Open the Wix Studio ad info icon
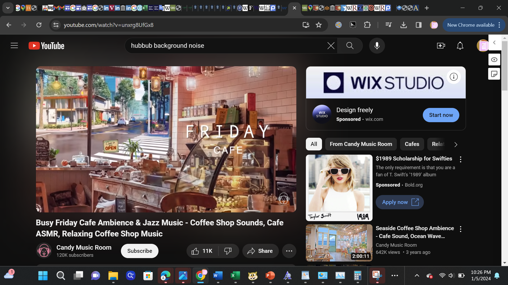This screenshot has width=508, height=285. point(453,77)
